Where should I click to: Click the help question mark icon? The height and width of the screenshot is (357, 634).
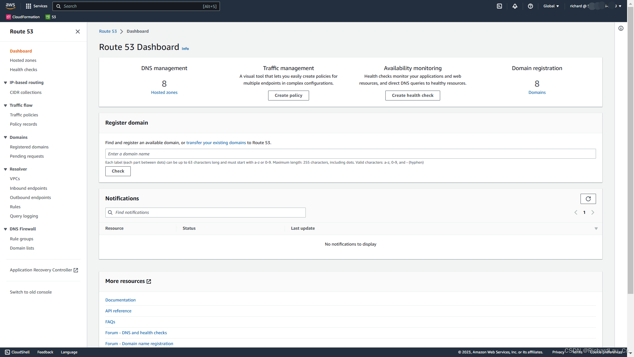coord(530,6)
